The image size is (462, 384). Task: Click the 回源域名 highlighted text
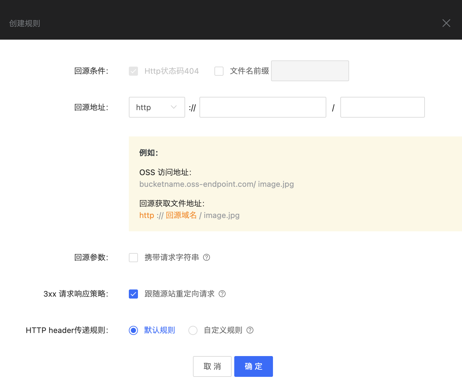click(x=181, y=215)
